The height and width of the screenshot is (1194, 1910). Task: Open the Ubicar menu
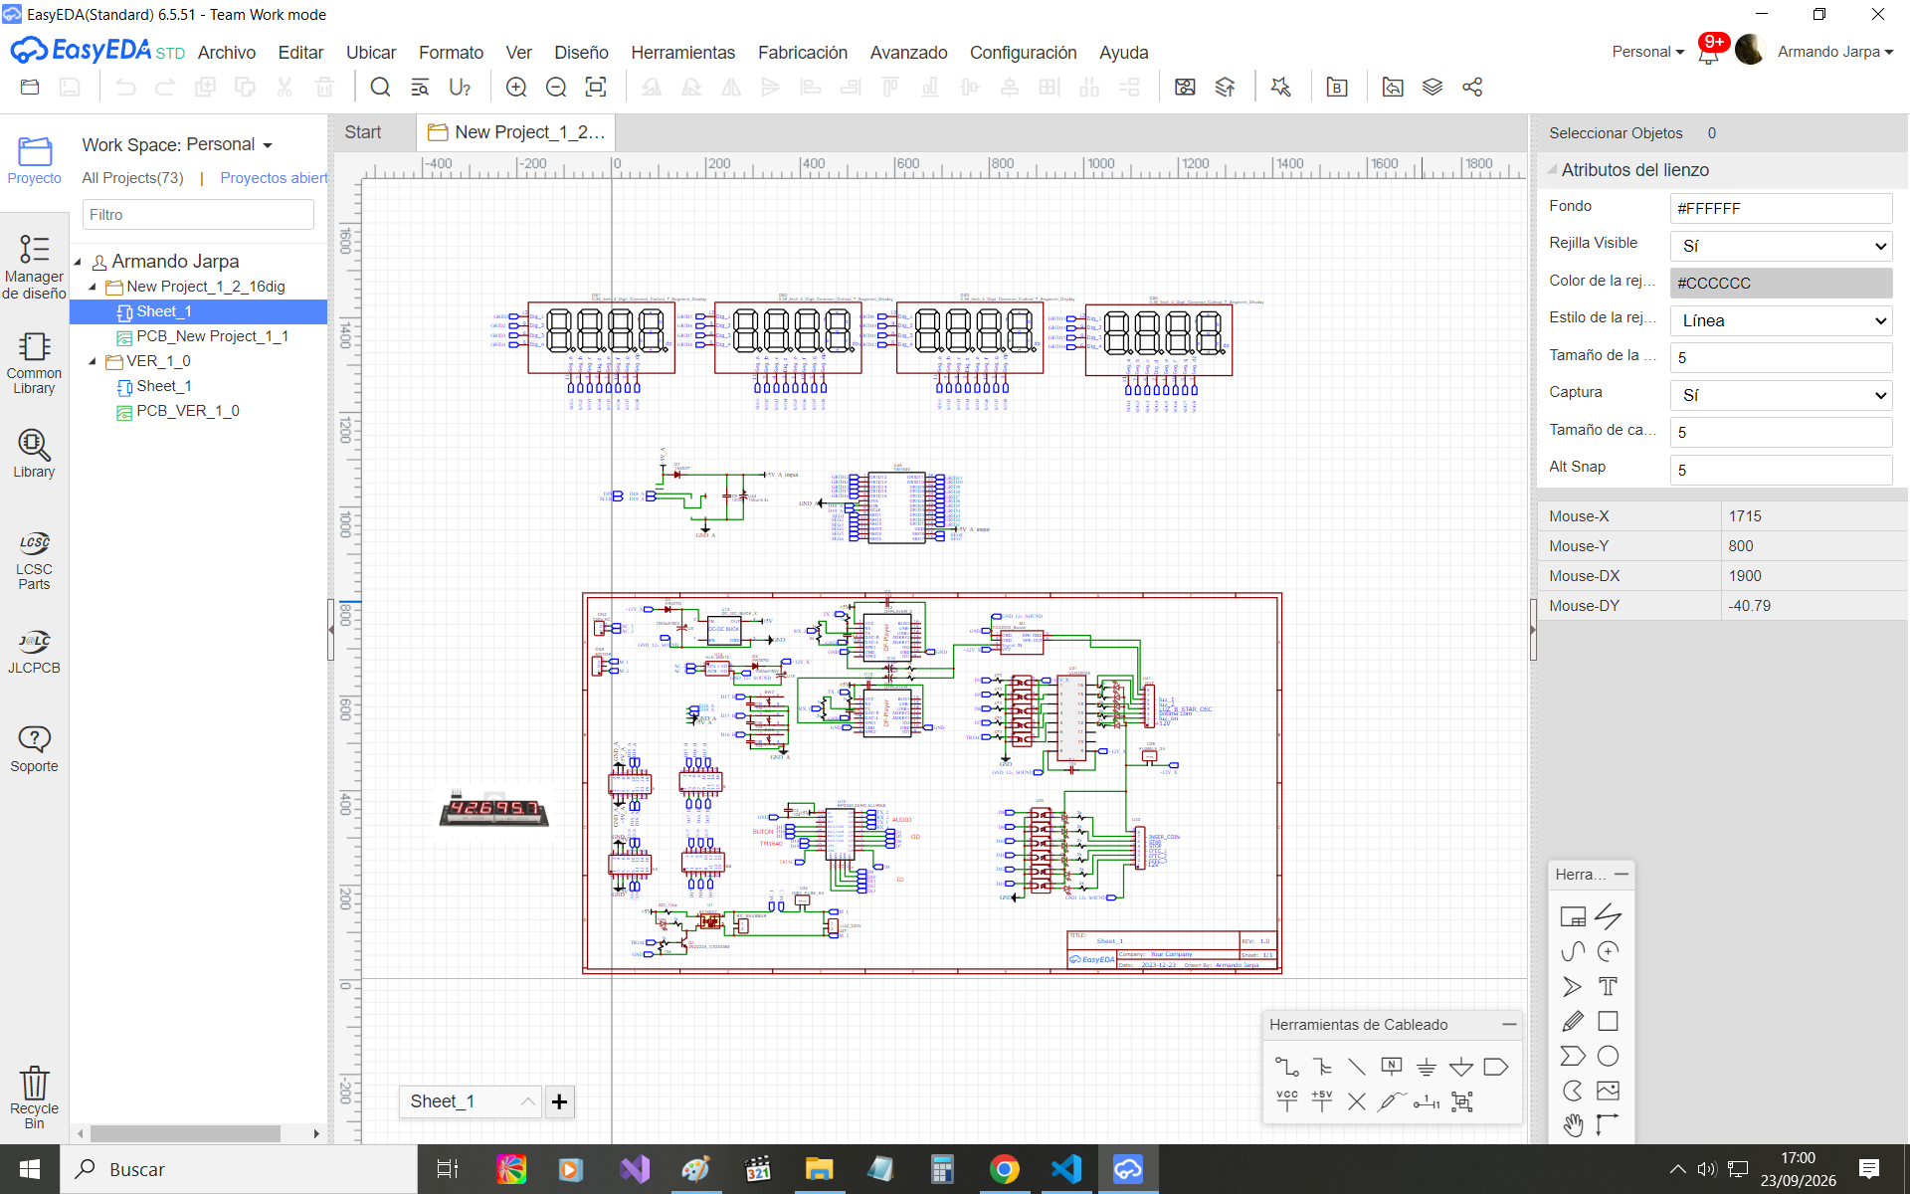(x=371, y=53)
